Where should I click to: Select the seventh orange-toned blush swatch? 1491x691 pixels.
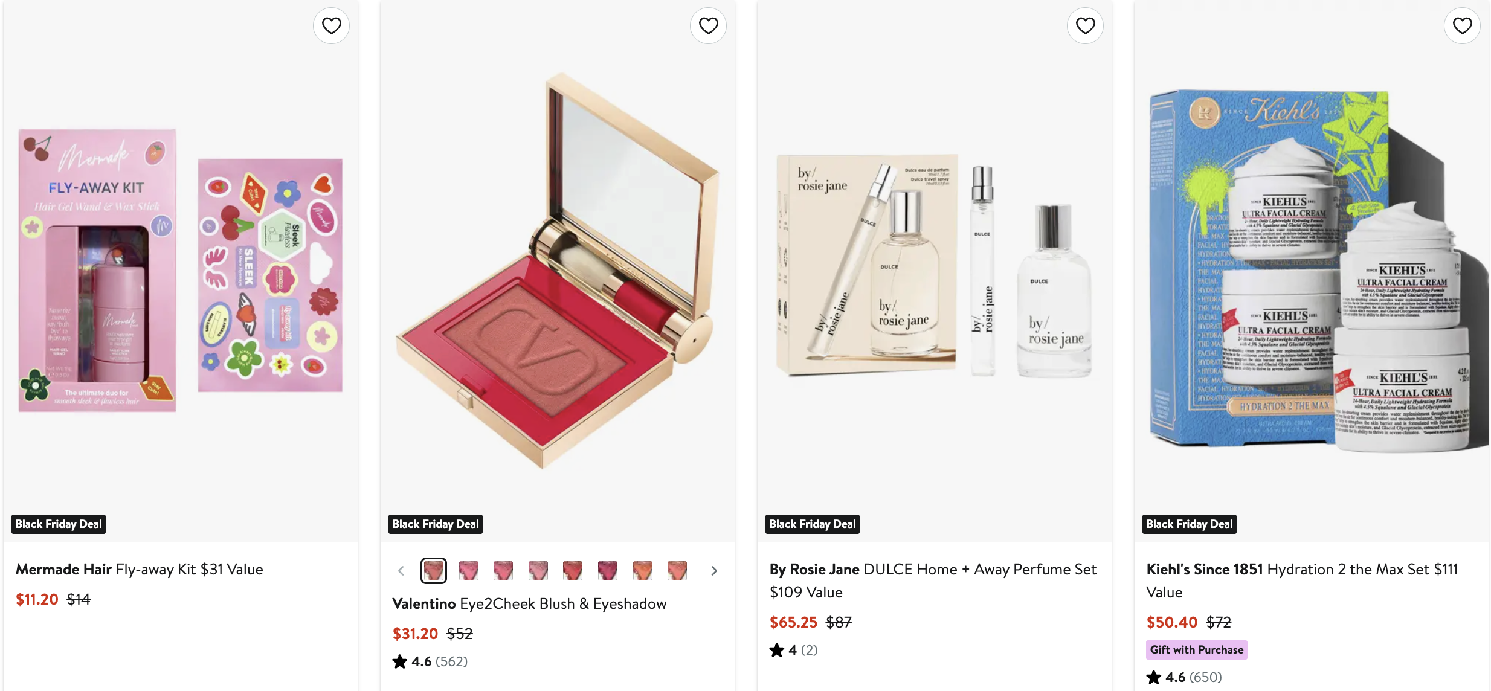tap(643, 571)
